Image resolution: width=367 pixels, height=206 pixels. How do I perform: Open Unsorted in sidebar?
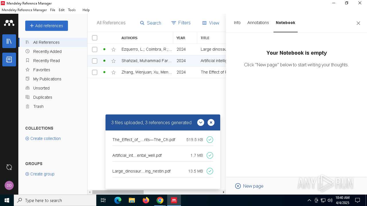[x=53, y=88]
